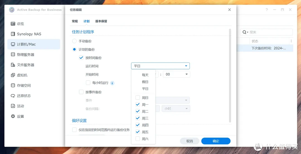Click the help question mark icon
The image size is (301, 154).
coord(267,10)
